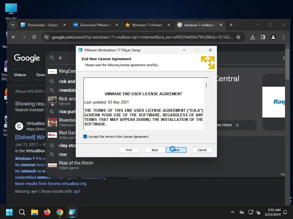Close the Download VMware tab
Screen dimensions: 293x219
coord(117,25)
